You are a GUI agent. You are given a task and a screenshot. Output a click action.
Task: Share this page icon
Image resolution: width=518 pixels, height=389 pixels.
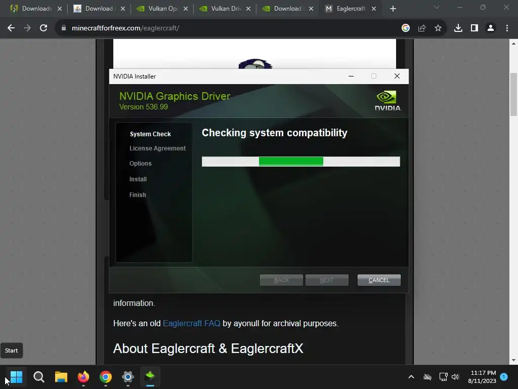[422, 28]
